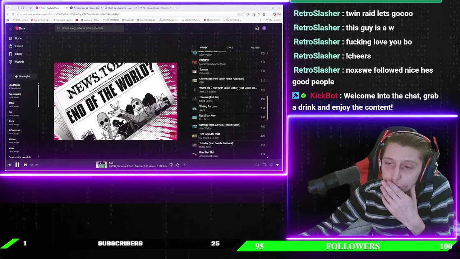Image resolution: width=460 pixels, height=259 pixels.
Task: Select the Watch Stargate Atlantis browser tab
Action: [120, 8]
